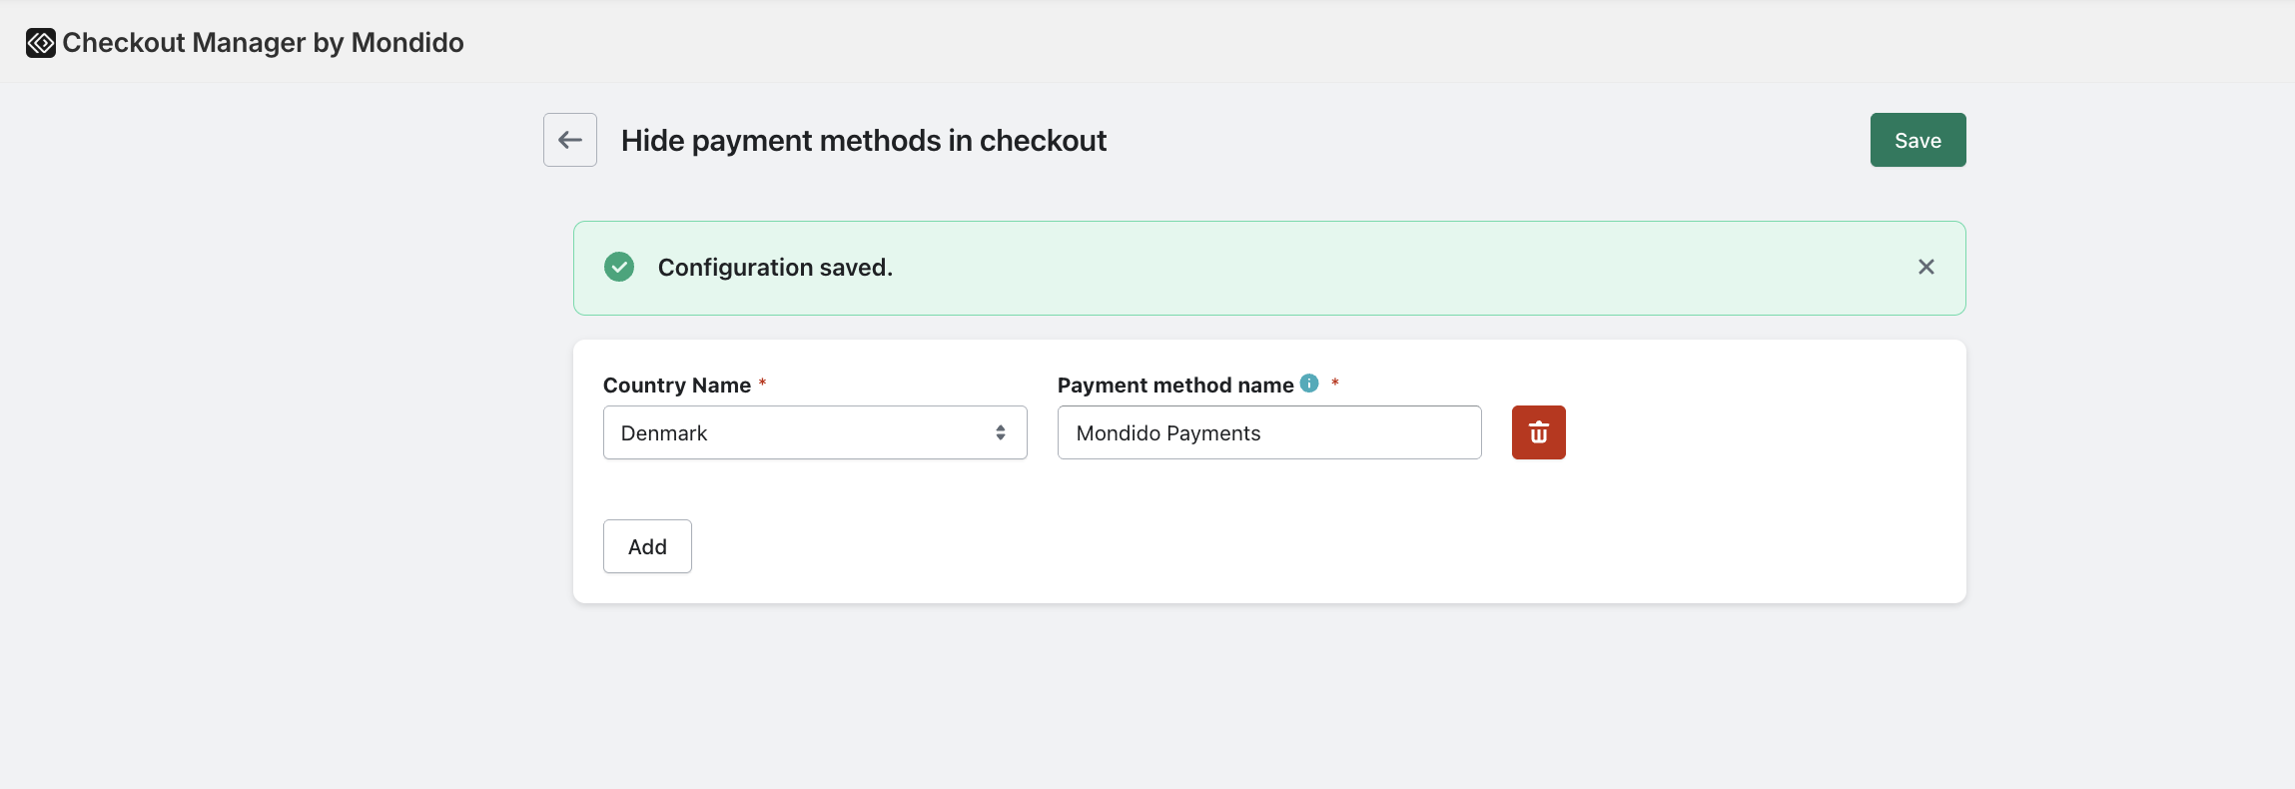Go back using the left arrow button

coord(570,140)
